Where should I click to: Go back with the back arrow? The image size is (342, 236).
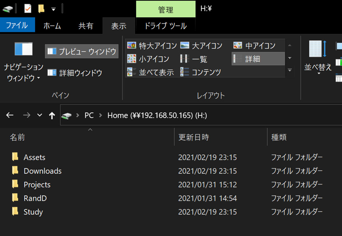click(10, 115)
